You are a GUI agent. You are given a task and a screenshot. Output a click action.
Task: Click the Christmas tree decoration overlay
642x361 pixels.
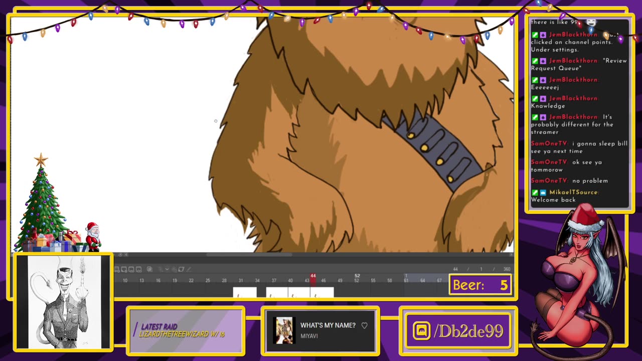(x=42, y=203)
